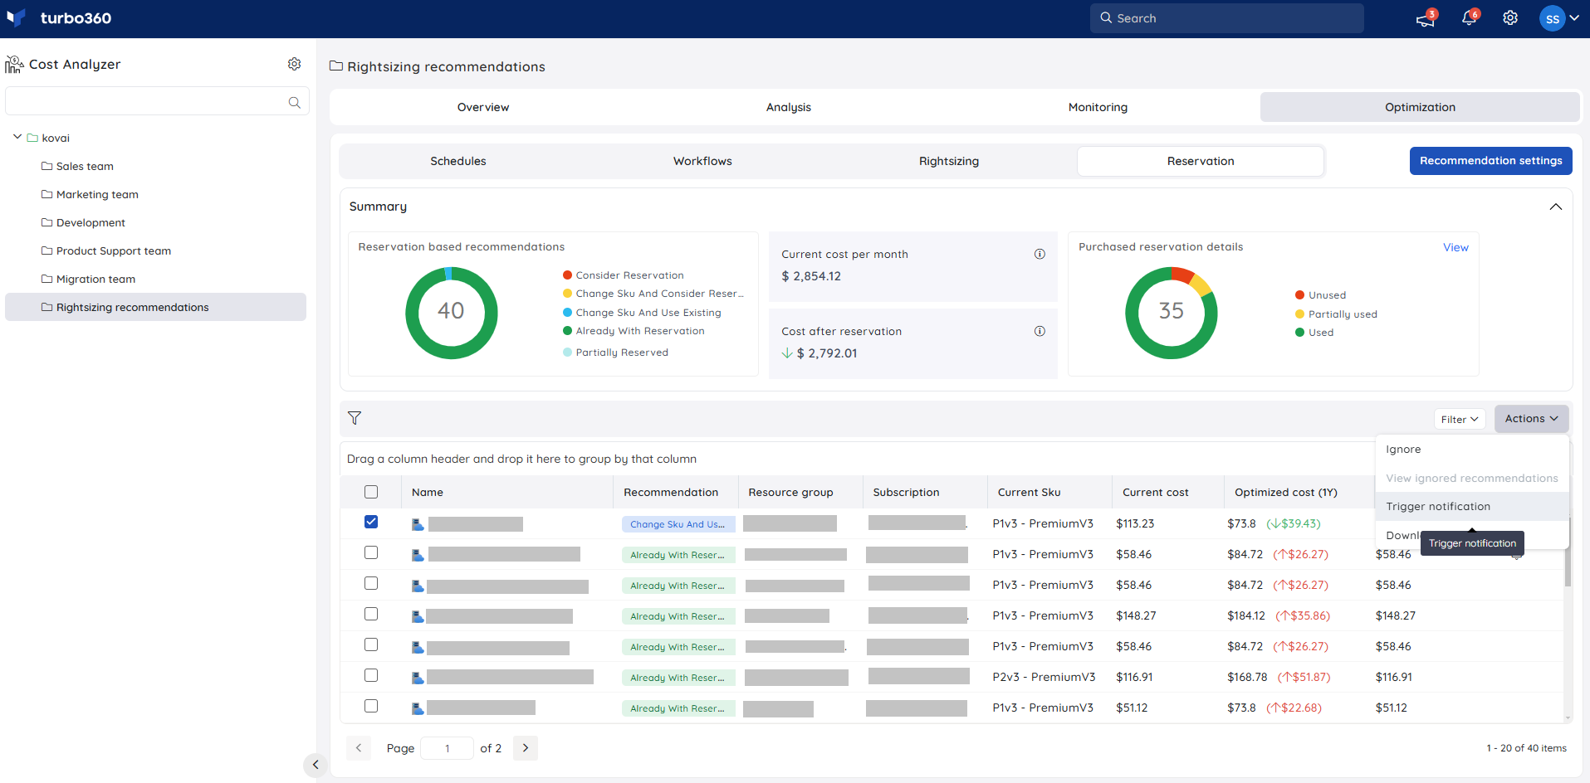This screenshot has width=1590, height=783.
Task: Click the Cost Analyzer sidebar search box
Action: pyautogui.click(x=157, y=101)
